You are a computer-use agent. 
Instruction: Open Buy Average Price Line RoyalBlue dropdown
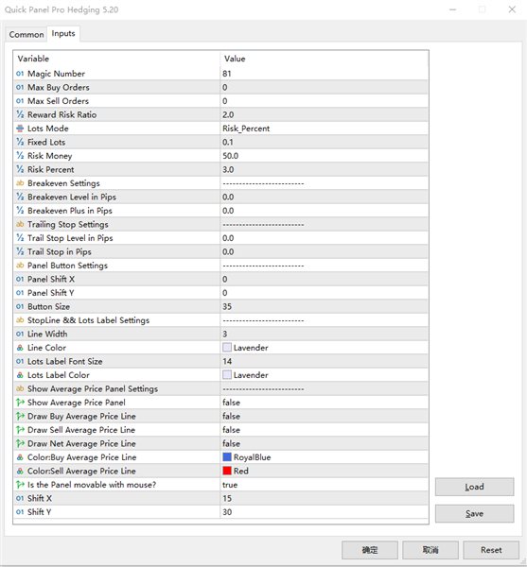click(x=324, y=457)
